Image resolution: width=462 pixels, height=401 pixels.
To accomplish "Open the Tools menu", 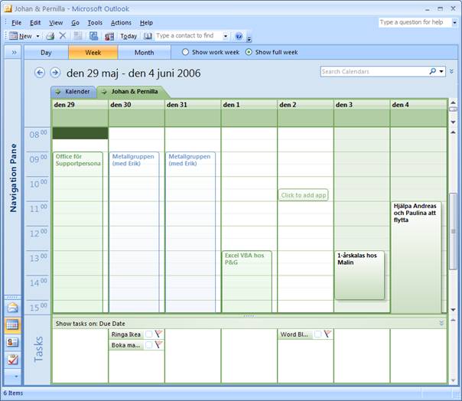I will tap(95, 23).
